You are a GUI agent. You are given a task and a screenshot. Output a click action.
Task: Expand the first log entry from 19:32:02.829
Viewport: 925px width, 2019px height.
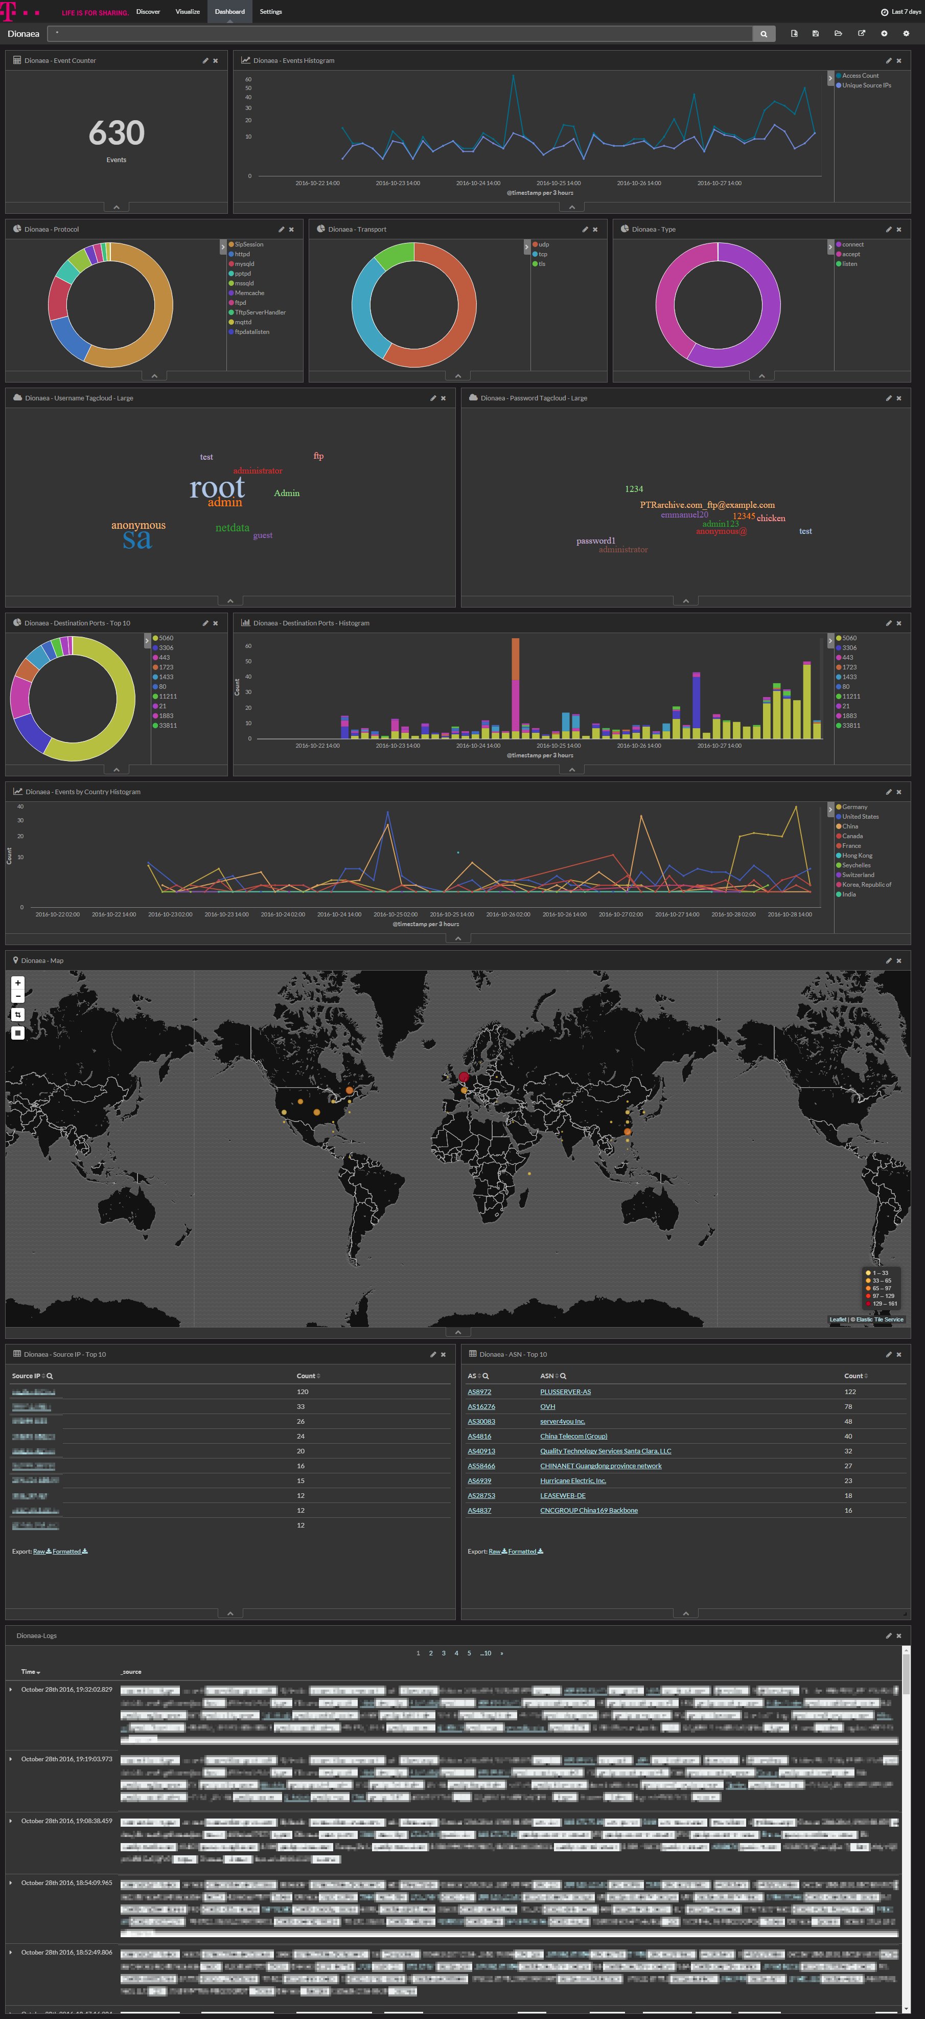pyautogui.click(x=11, y=1690)
